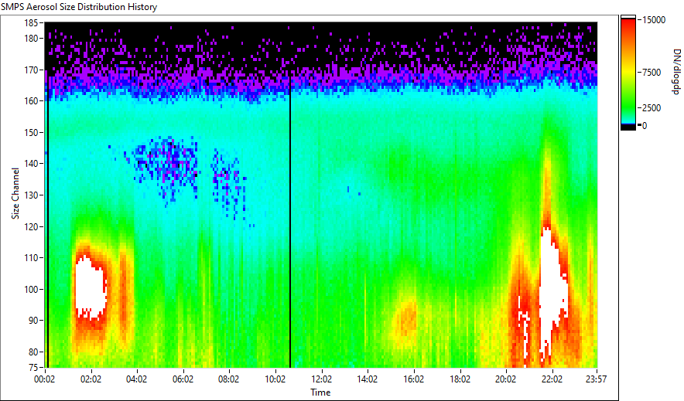Click the 23:57 time axis tick
This screenshot has width=684, height=401.
coord(597,379)
